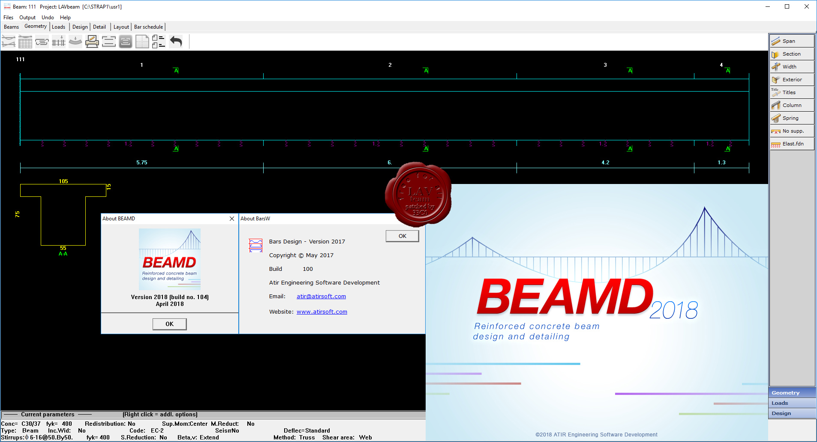Select the No supp. option
Viewport: 817px width, 442px height.
(792, 131)
